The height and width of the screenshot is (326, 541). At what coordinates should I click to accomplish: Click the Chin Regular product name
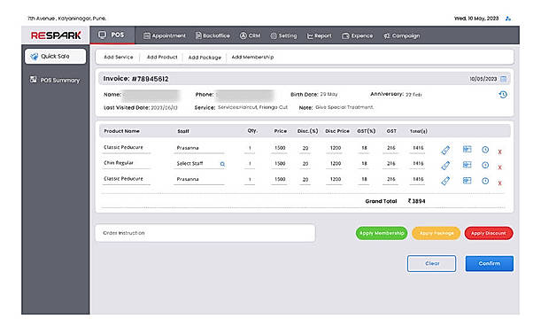tap(119, 163)
